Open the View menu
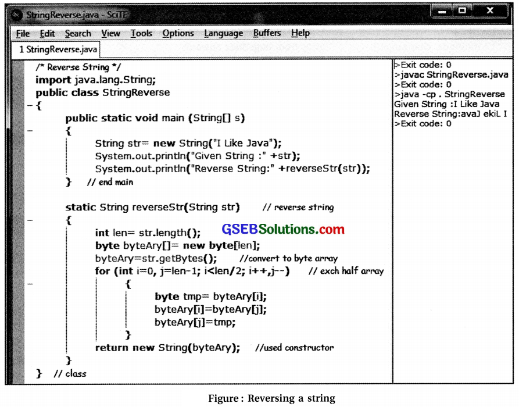This screenshot has height=407, width=519. (x=110, y=33)
